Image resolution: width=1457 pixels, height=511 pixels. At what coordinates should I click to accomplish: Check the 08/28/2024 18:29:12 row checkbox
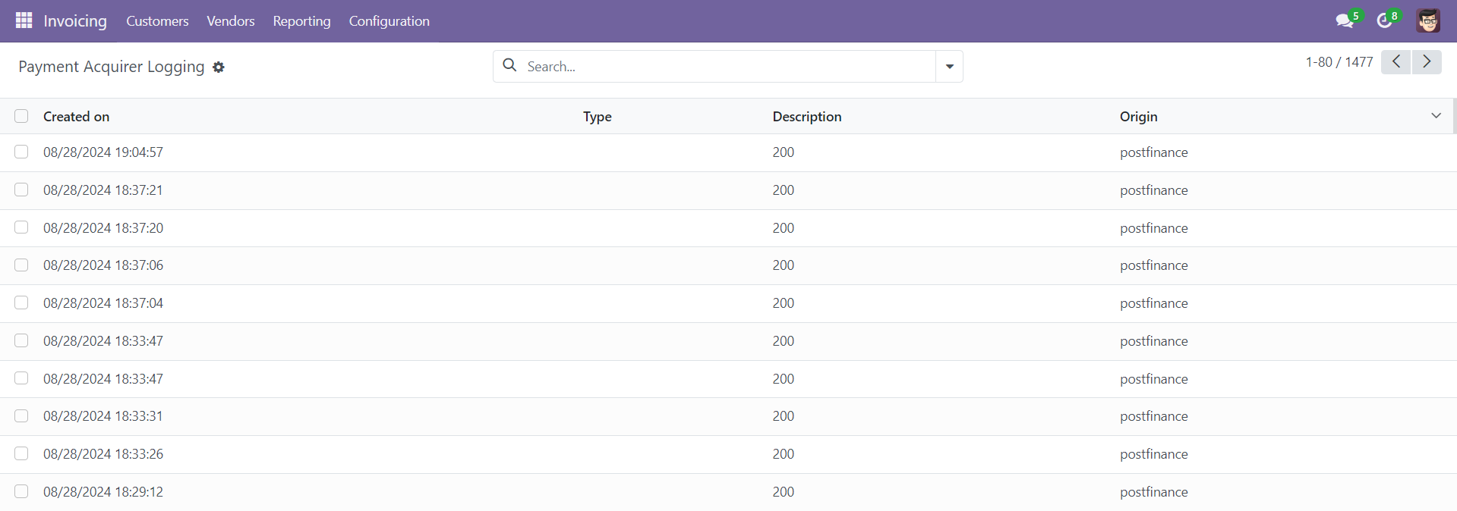point(21,491)
